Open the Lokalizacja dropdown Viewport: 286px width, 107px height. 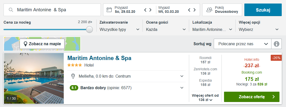coord(212,29)
